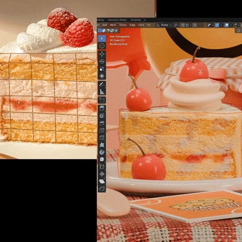The height and width of the screenshot is (242, 242).
Task: Toggle viewport overlays display
Action: [x=227, y=25]
